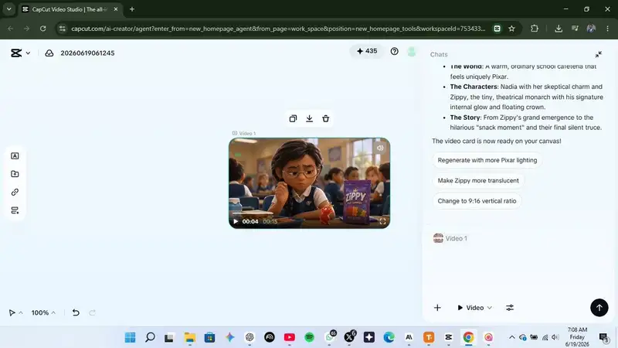Select the Video 1 label above canvas card

pyautogui.click(x=244, y=133)
